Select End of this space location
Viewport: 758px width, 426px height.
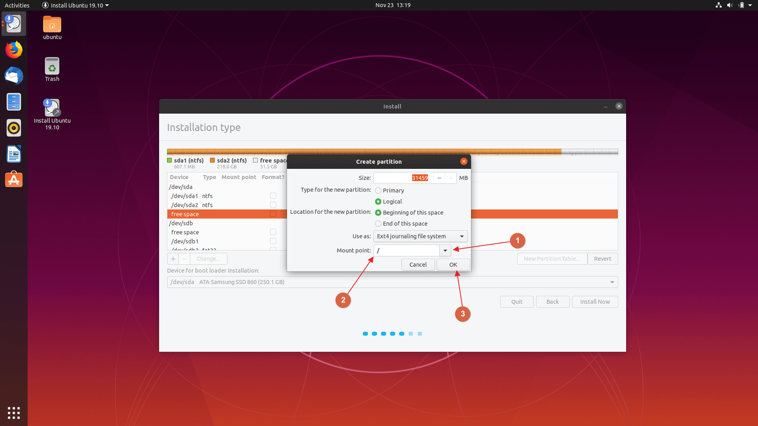pyautogui.click(x=378, y=224)
